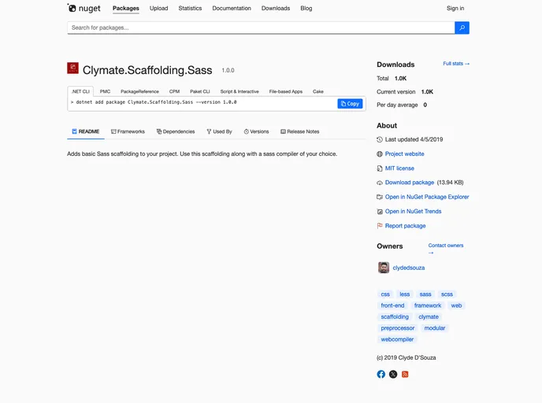
Task: Open the Dependencies tab
Action: [x=176, y=131]
